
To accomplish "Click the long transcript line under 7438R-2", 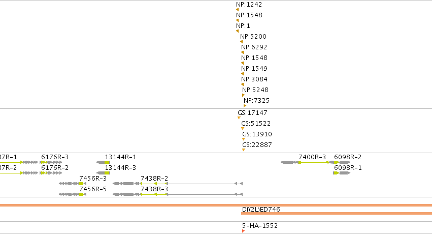I will click(x=178, y=184).
